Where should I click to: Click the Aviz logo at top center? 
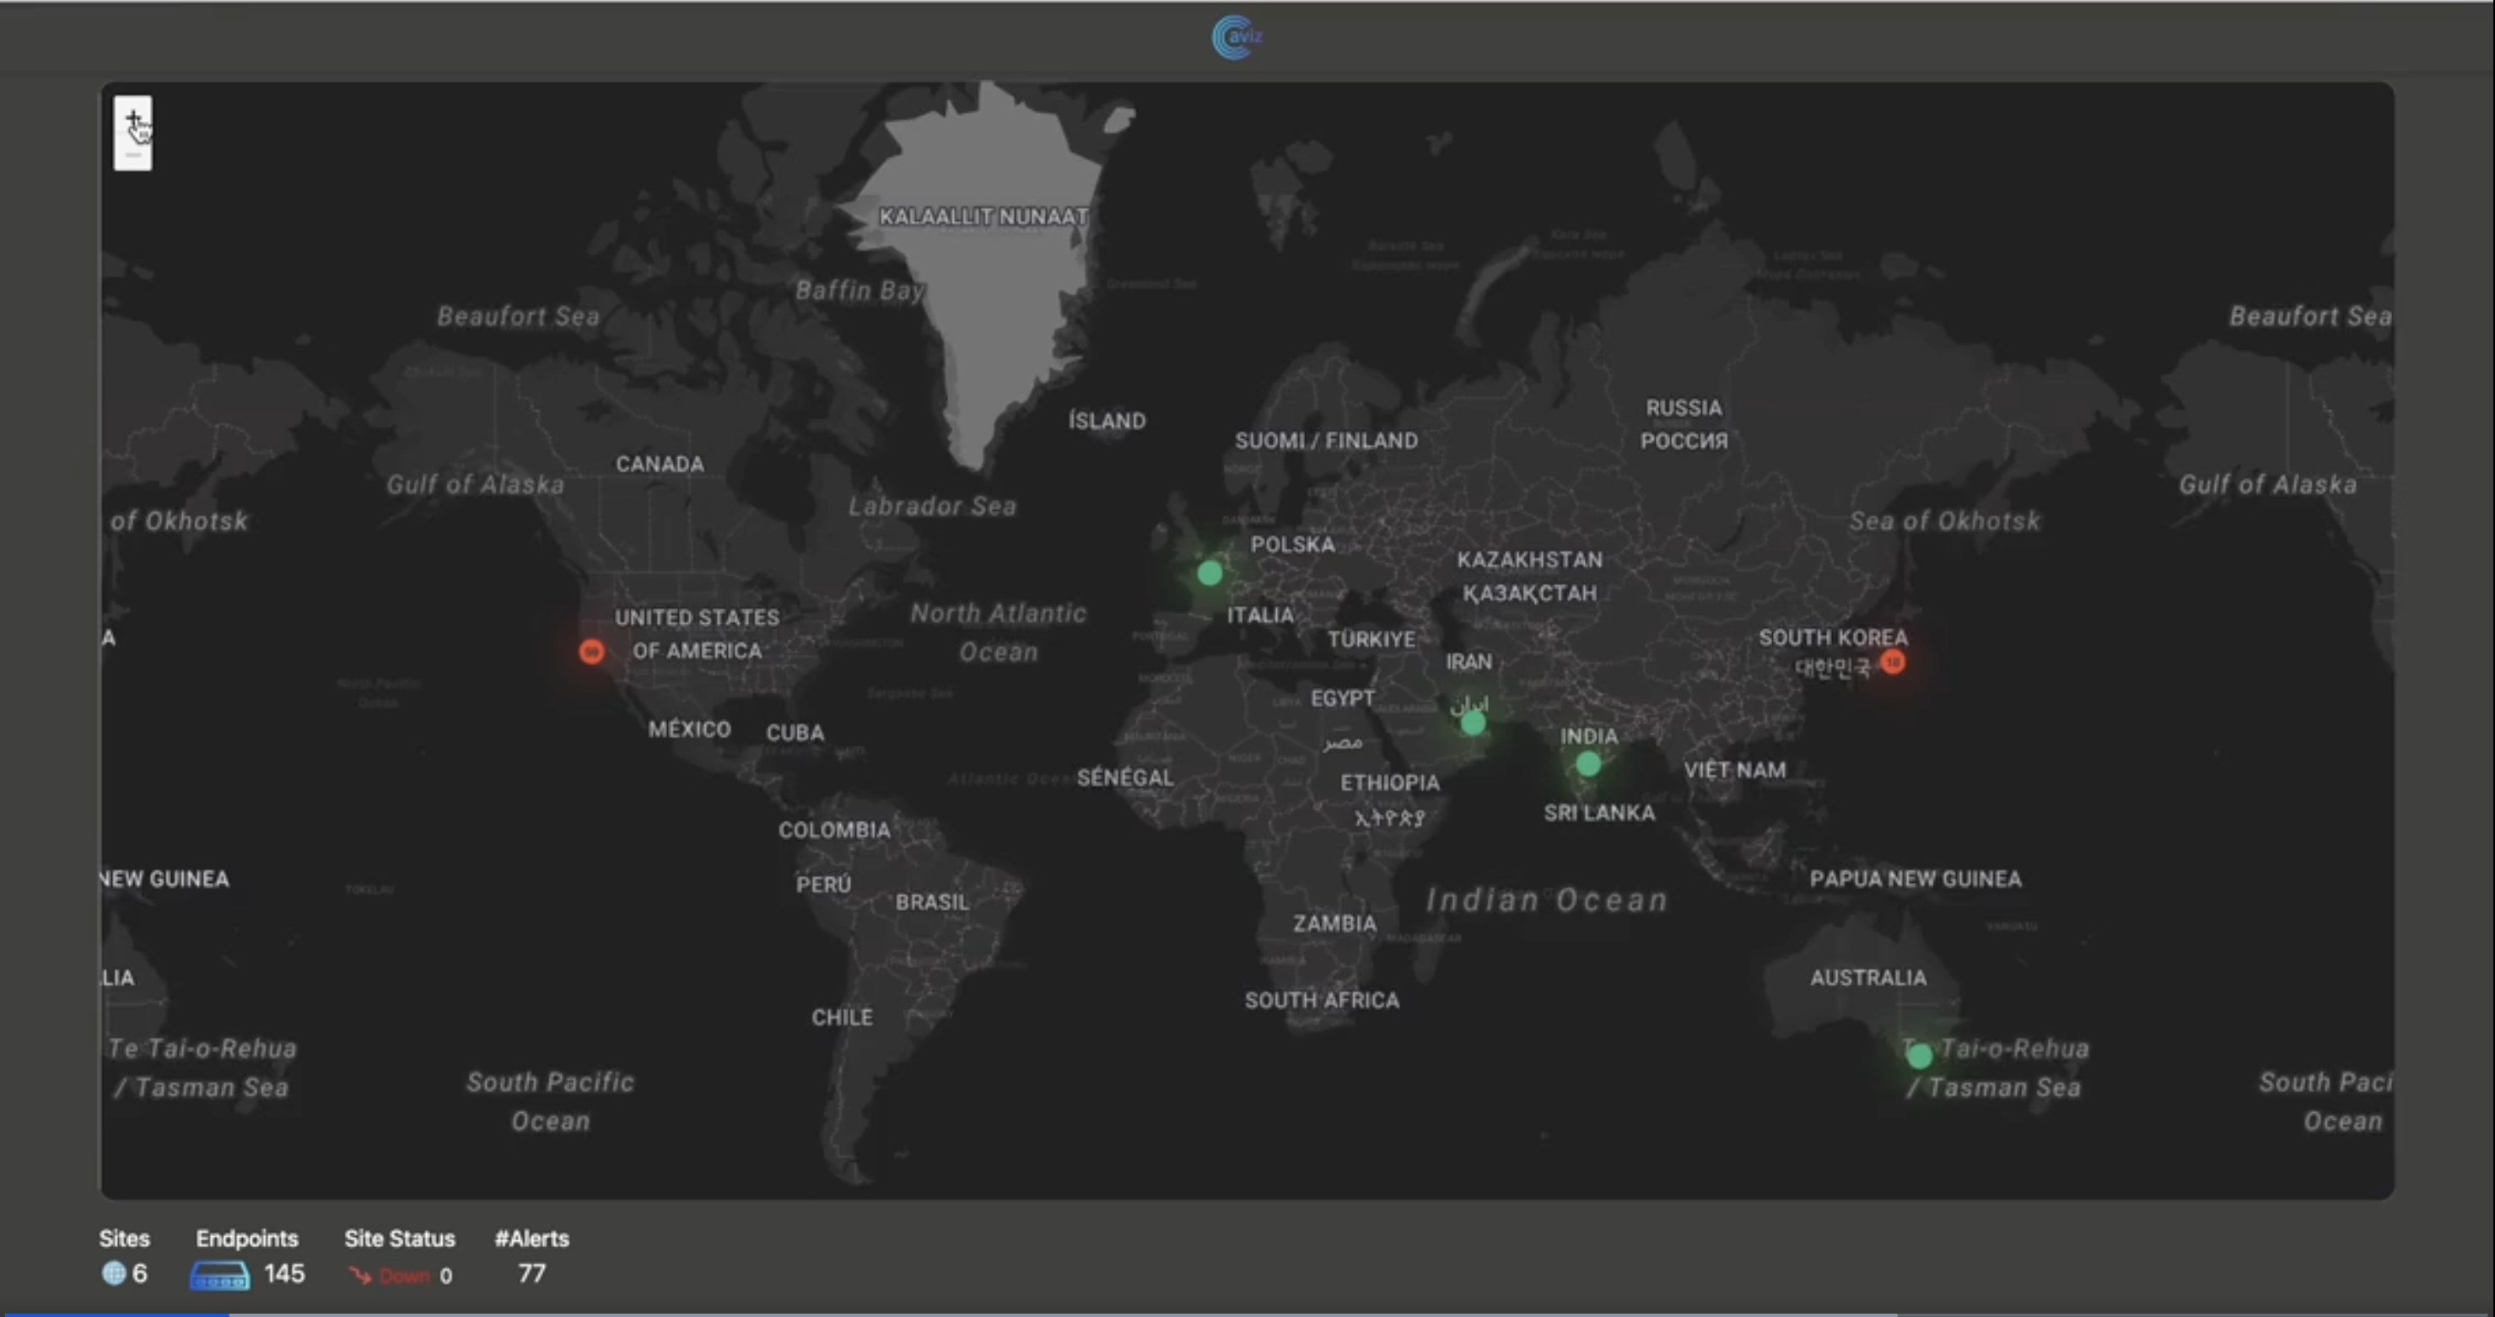click(1236, 37)
